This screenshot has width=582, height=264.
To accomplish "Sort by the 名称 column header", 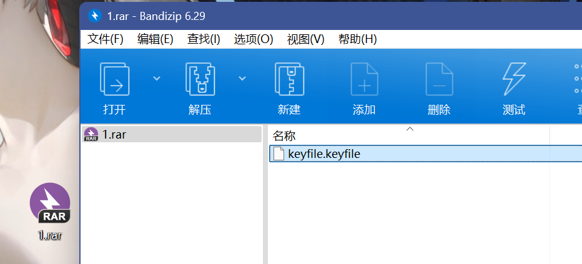I will [x=284, y=135].
